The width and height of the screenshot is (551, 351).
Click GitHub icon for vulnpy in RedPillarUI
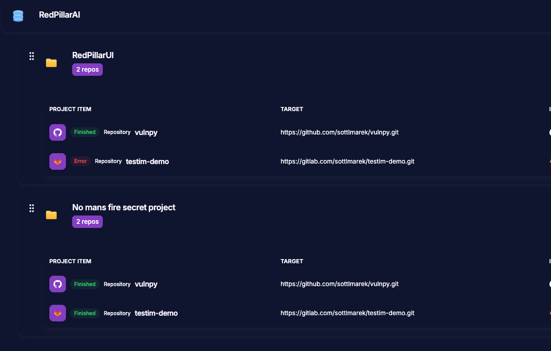(x=58, y=132)
